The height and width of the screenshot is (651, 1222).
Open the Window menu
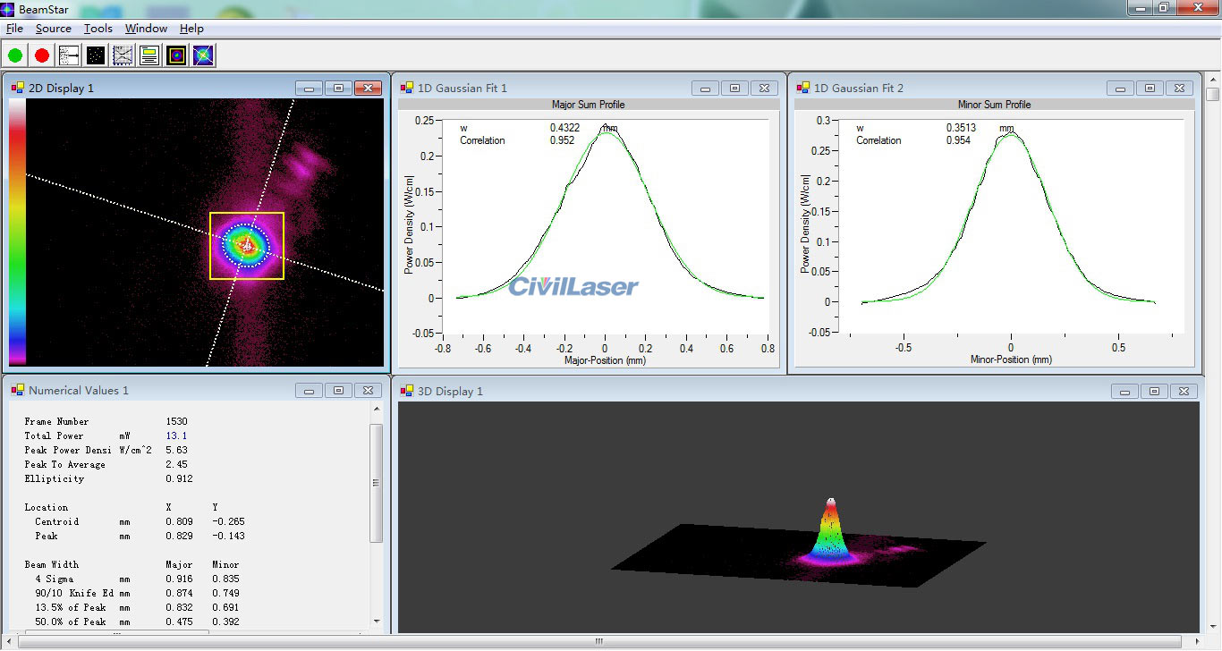[145, 28]
